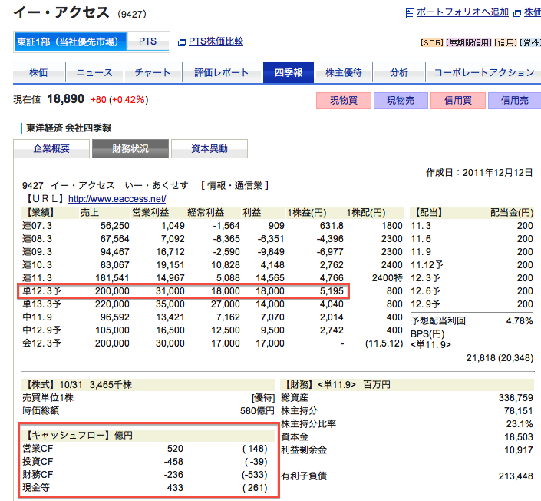
Task: Switch to 企業概要 sub-tab
Action: tap(51, 148)
